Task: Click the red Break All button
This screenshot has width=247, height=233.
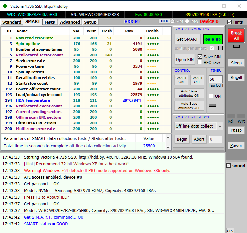Action: [236, 36]
